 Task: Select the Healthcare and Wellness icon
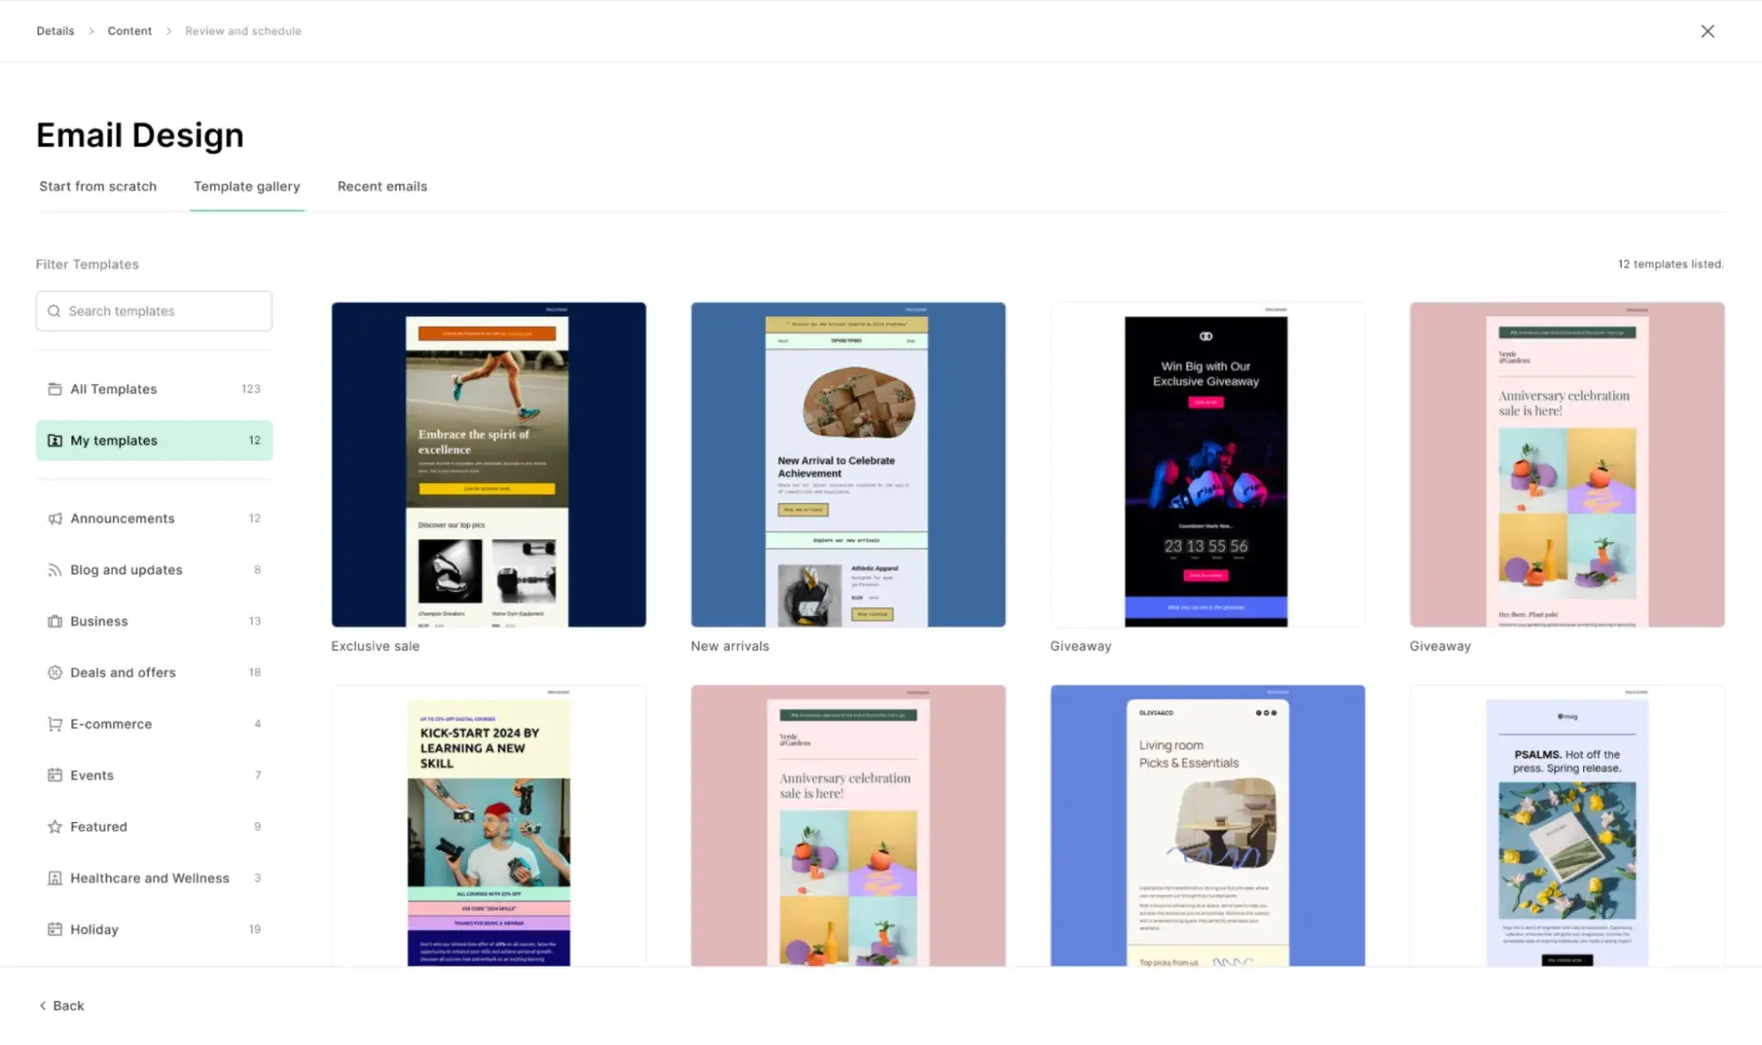point(54,877)
